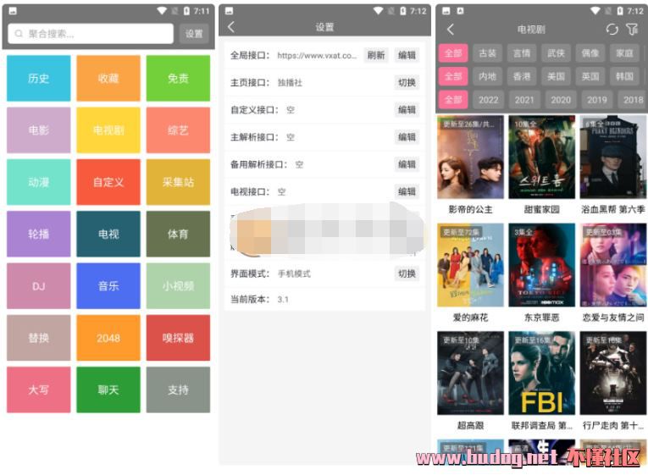Image resolution: width=648 pixels, height=475 pixels.
Task: Select 2020 year filter
Action: point(561,100)
